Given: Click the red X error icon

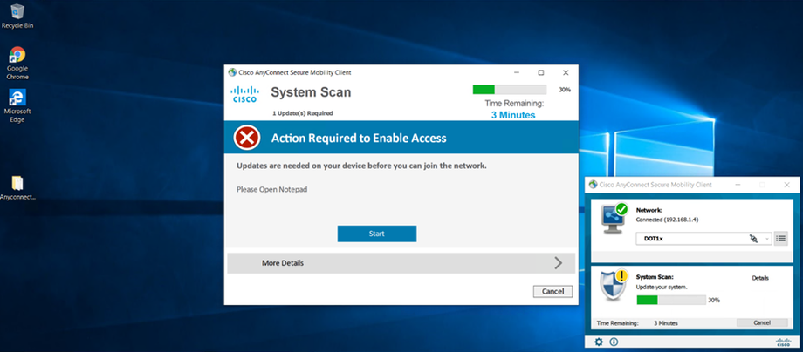Looking at the screenshot, I should click(x=247, y=138).
